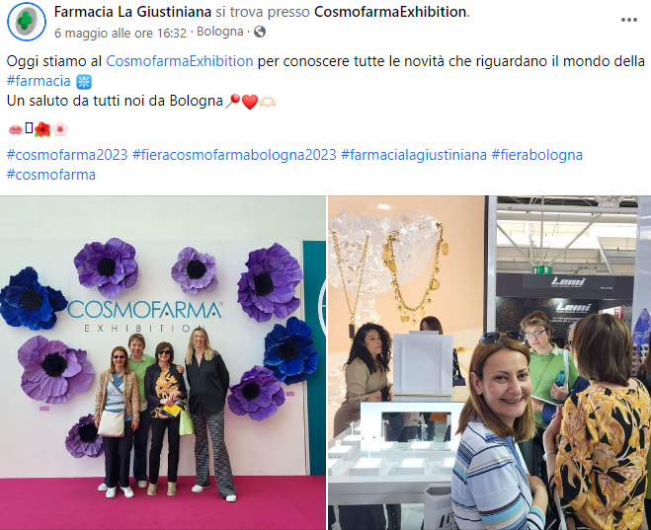This screenshot has width=651, height=530.
Task: Click the blue snowflake emoji after #farmacia
Action: pos(83,82)
